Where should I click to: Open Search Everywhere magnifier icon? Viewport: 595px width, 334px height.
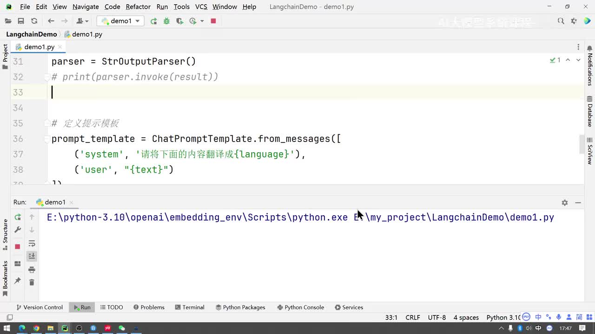point(561,21)
